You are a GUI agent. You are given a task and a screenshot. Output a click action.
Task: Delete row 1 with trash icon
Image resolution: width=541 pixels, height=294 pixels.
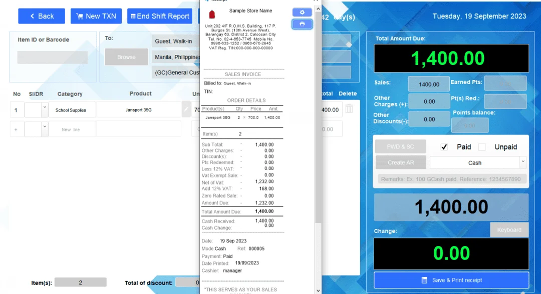pos(349,109)
